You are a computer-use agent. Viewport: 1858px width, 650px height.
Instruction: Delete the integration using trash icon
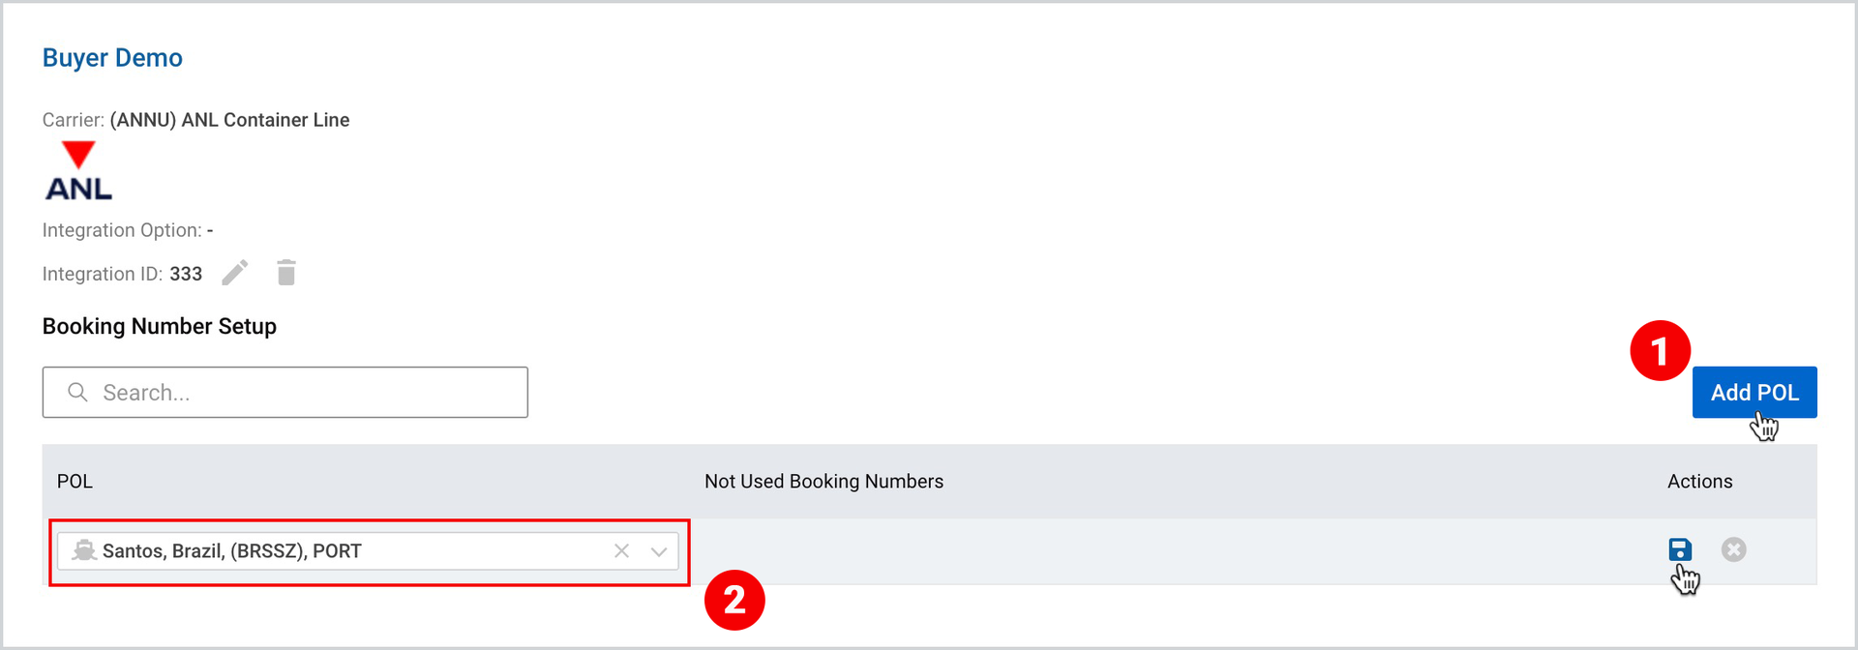pyautogui.click(x=286, y=273)
